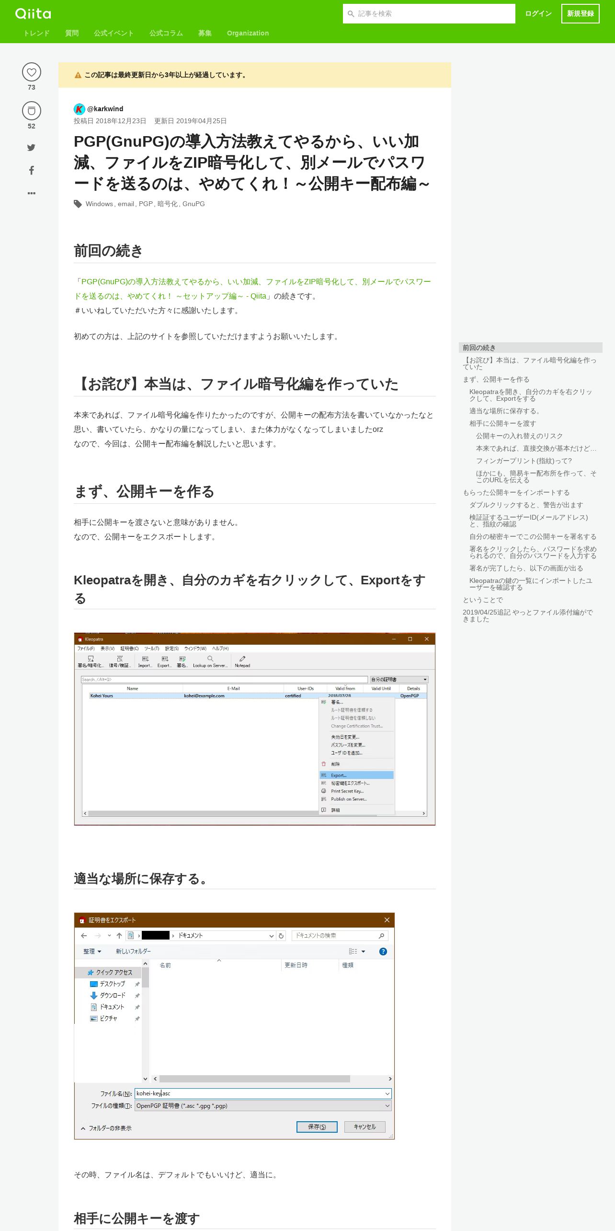This screenshot has height=1231, width=615.
Task: Jump to 【お詫び】 section in contents
Action: coord(530,363)
